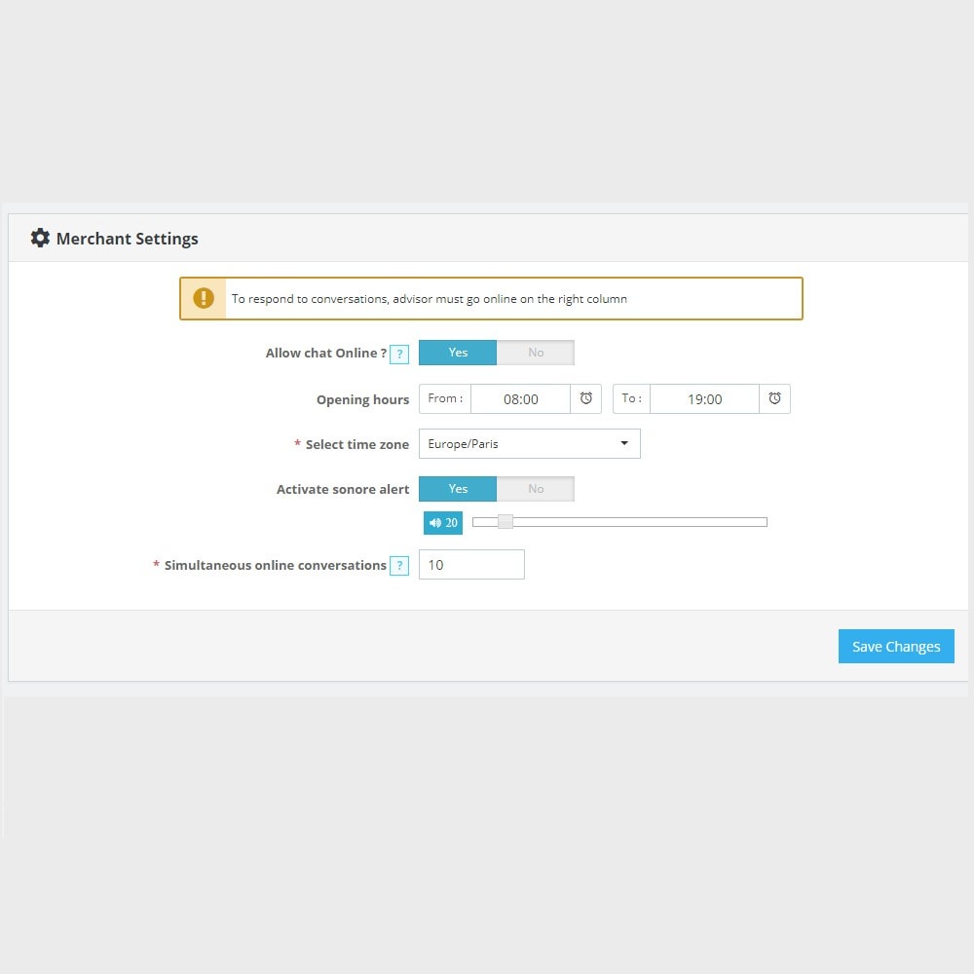Focus the From time field showing 08:00
The width and height of the screenshot is (974, 974).
click(520, 399)
